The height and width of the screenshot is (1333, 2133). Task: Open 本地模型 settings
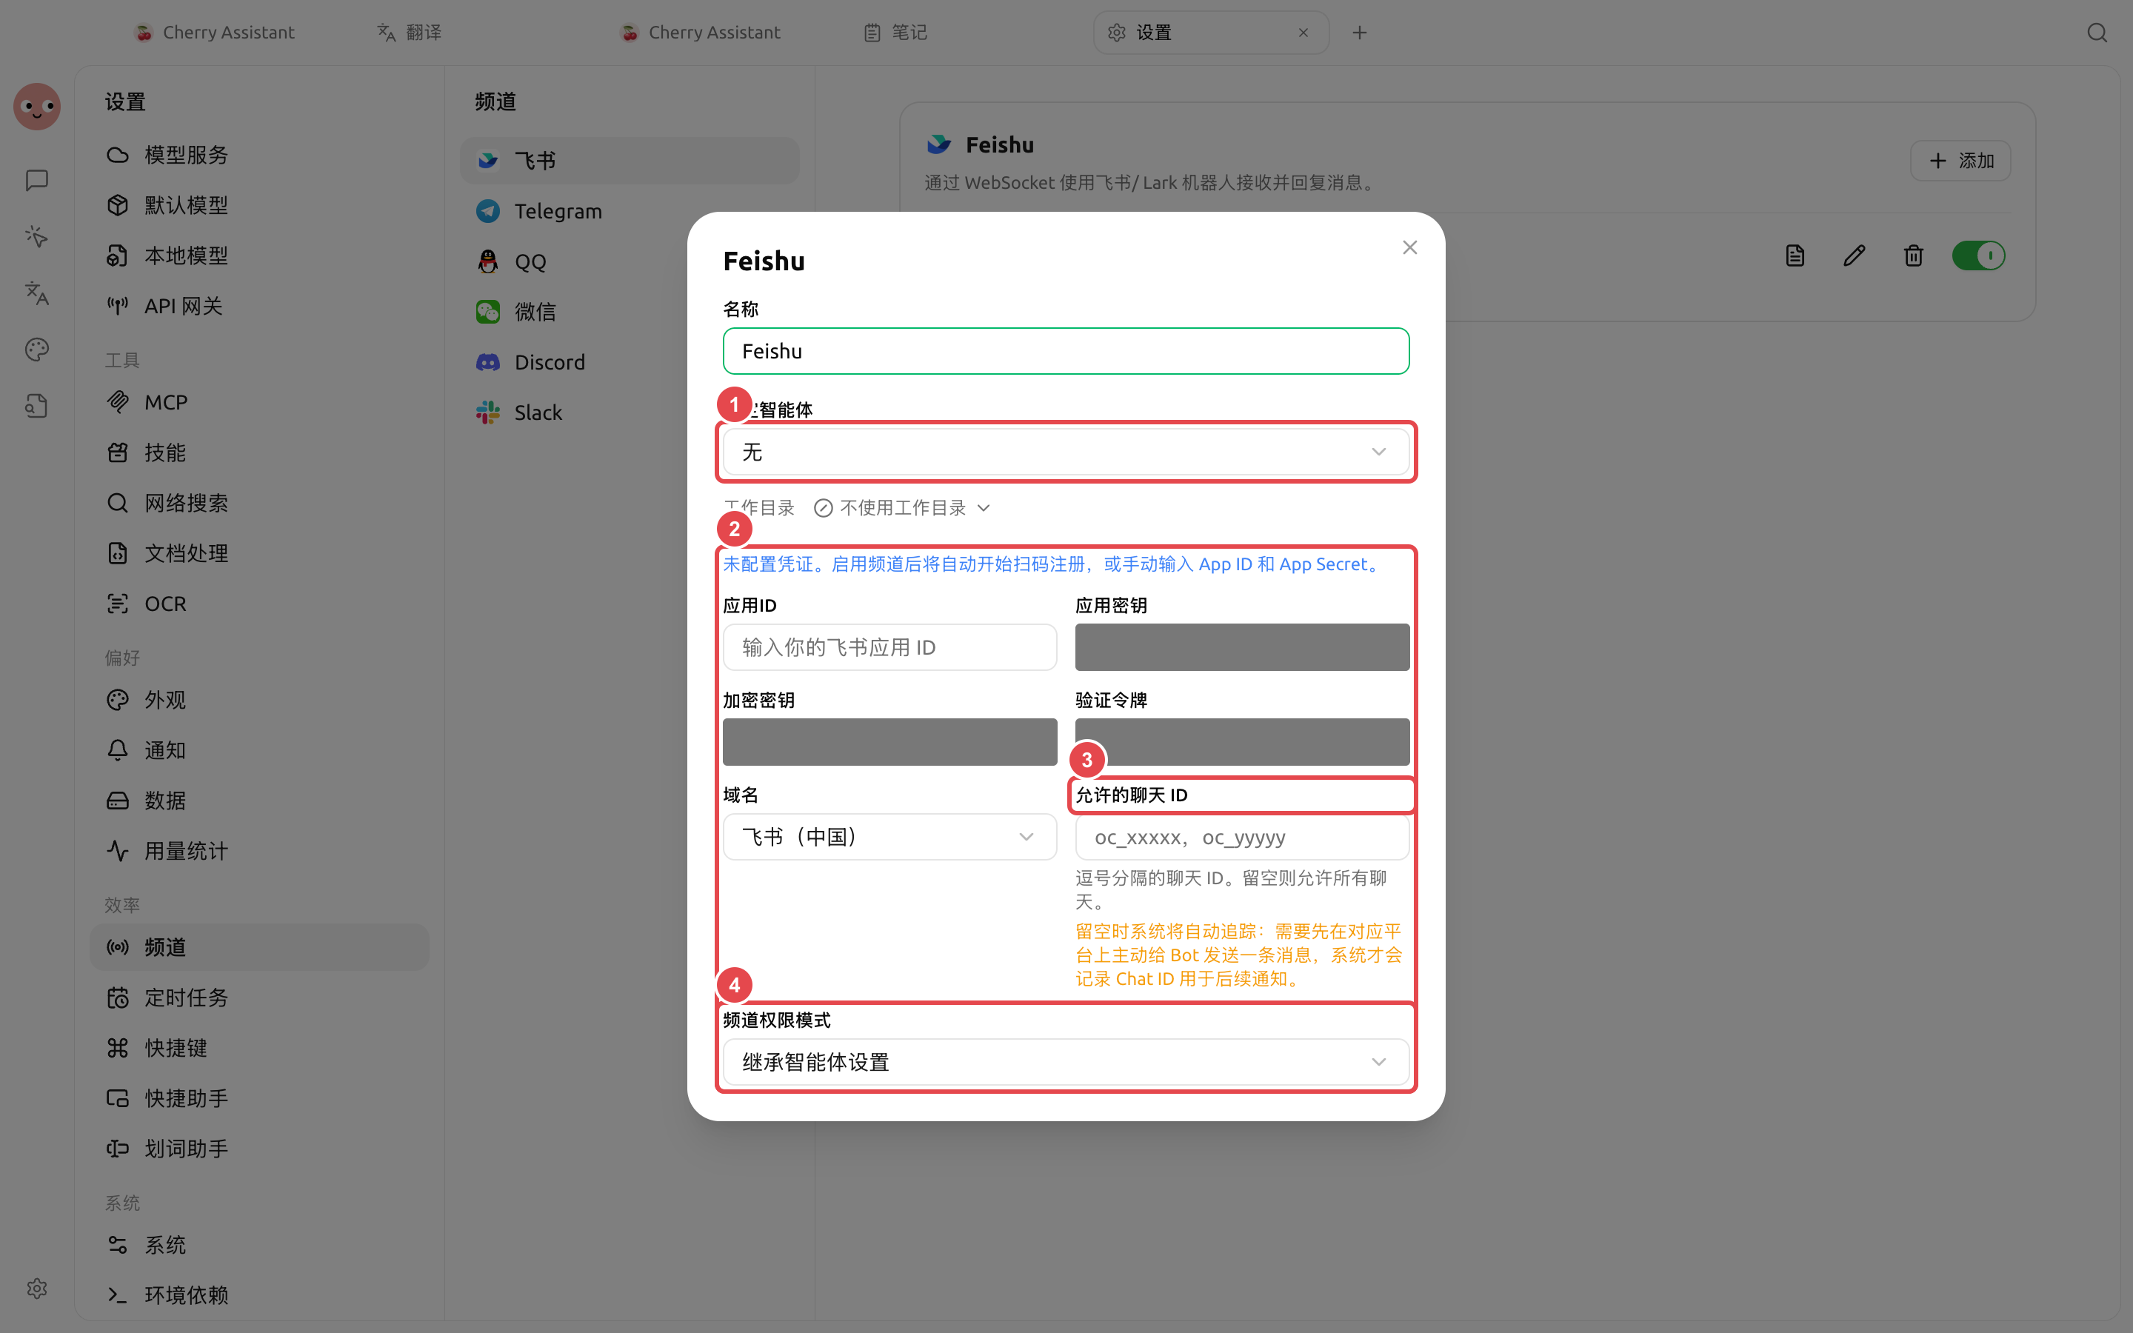click(x=259, y=255)
